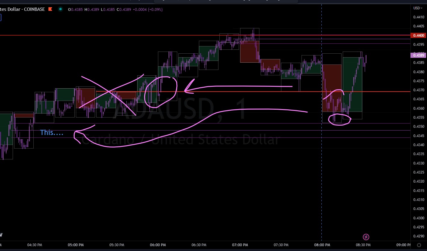Click the 0.4295 price scale label
This screenshot has width=427, height=251.
(x=419, y=227)
